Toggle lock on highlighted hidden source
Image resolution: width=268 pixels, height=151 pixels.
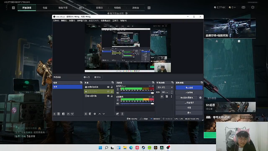pyautogui.click(x=112, y=91)
